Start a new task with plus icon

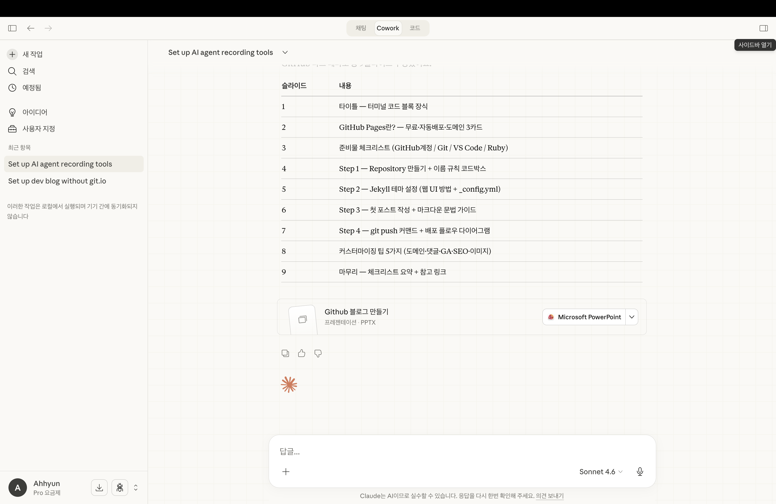[12, 54]
